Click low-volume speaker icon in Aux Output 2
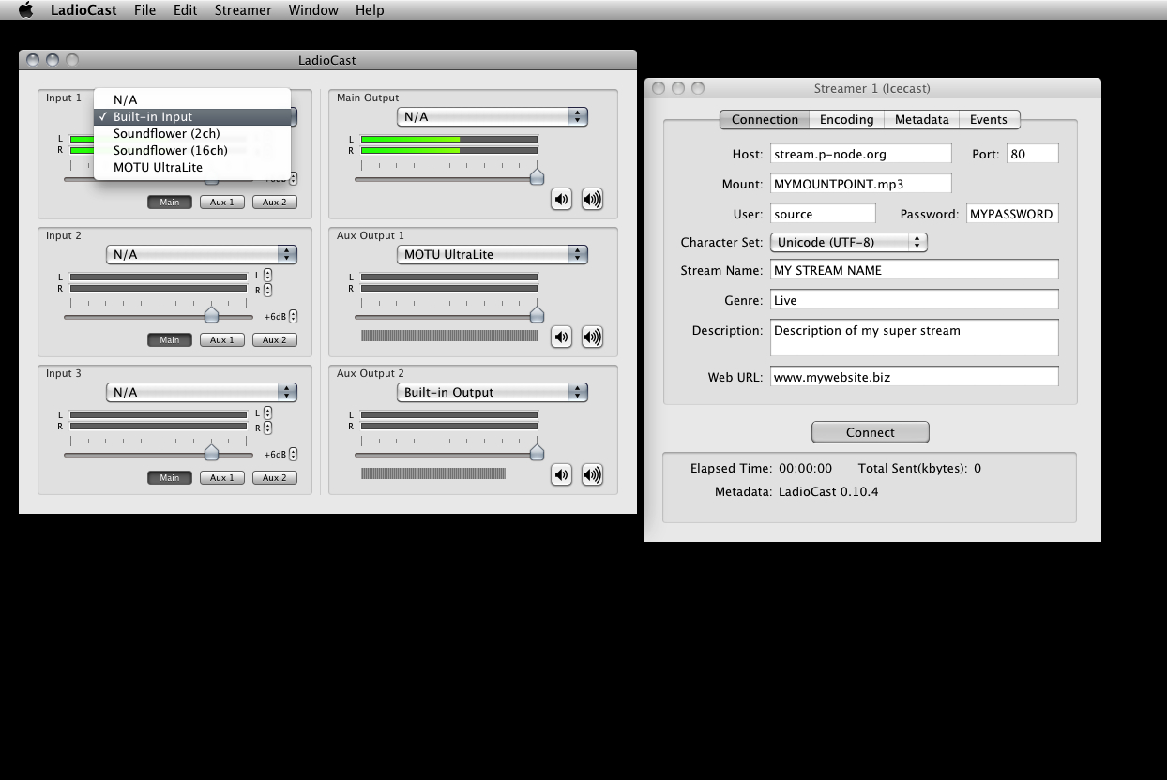This screenshot has width=1167, height=780. [x=561, y=474]
